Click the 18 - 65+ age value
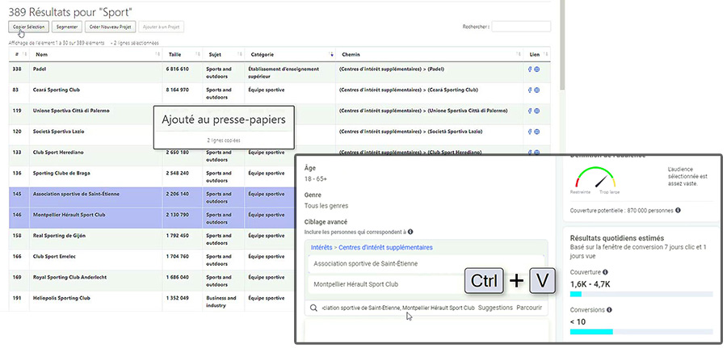The image size is (727, 348). pos(316,178)
